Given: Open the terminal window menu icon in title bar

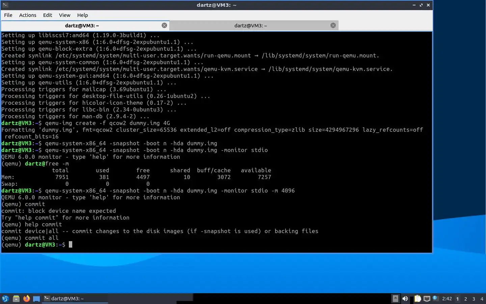Looking at the screenshot, I should (x=5, y=5).
